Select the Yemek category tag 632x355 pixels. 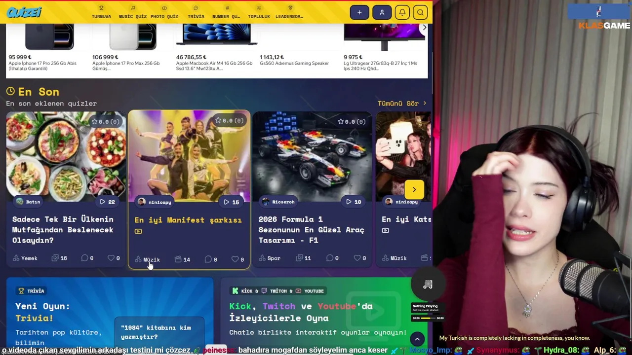[x=25, y=258]
